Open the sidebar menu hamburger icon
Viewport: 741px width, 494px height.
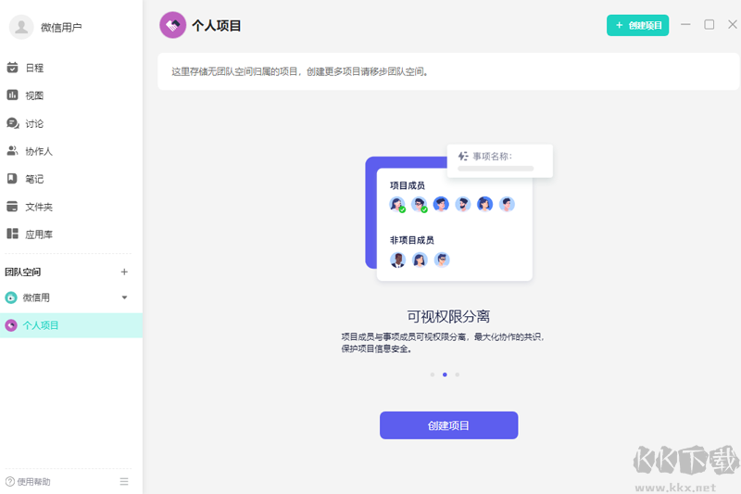click(124, 482)
